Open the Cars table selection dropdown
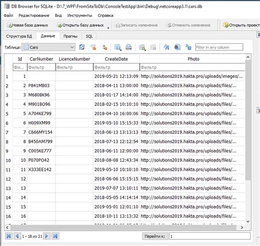Image resolution: width=260 pixels, height=246 pixels. [x=48, y=47]
